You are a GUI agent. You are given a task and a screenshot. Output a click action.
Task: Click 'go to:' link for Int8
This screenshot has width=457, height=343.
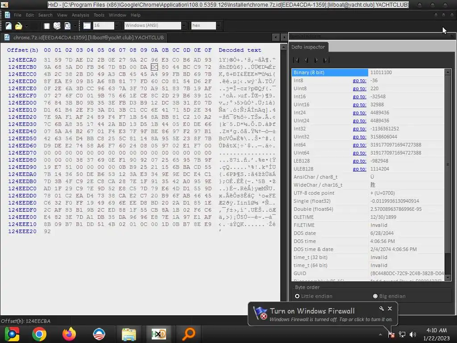tap(359, 80)
